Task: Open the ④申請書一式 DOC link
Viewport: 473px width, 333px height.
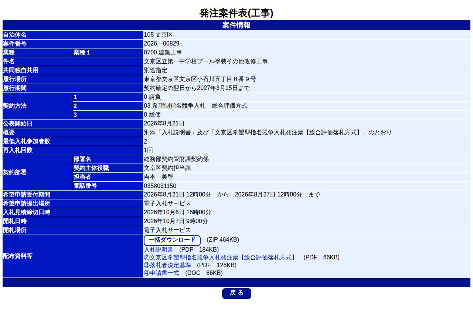Action: (161, 273)
